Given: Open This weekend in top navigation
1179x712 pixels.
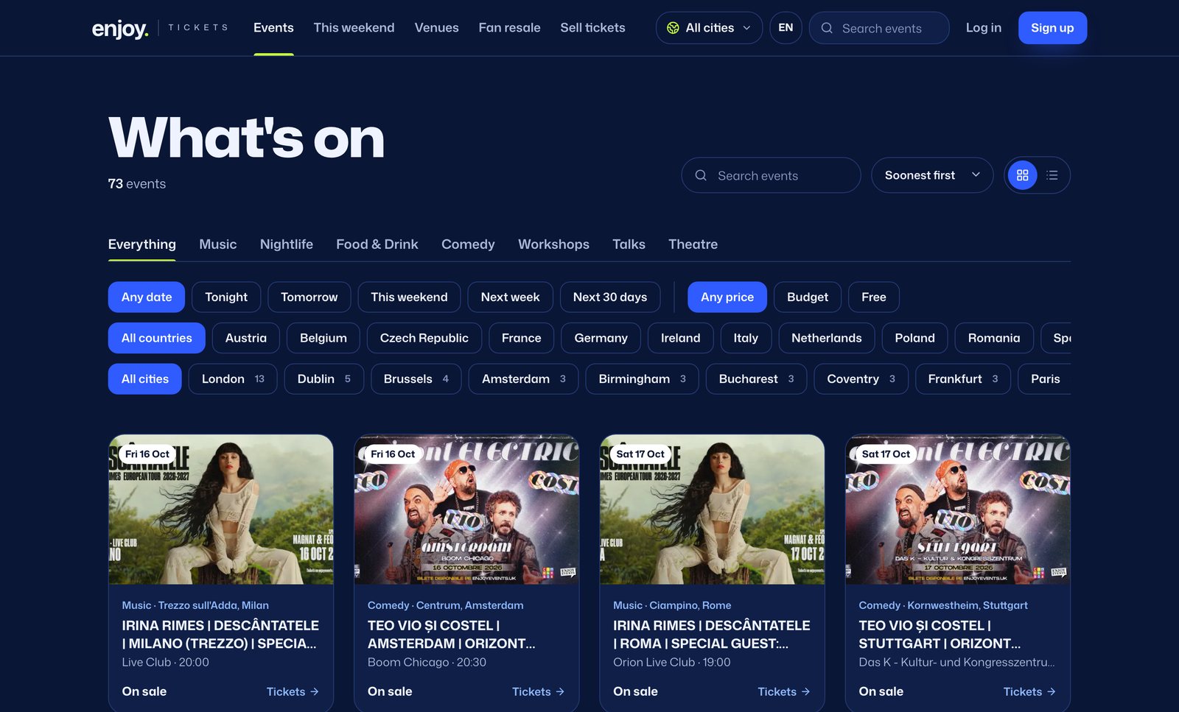Looking at the screenshot, I should point(354,28).
